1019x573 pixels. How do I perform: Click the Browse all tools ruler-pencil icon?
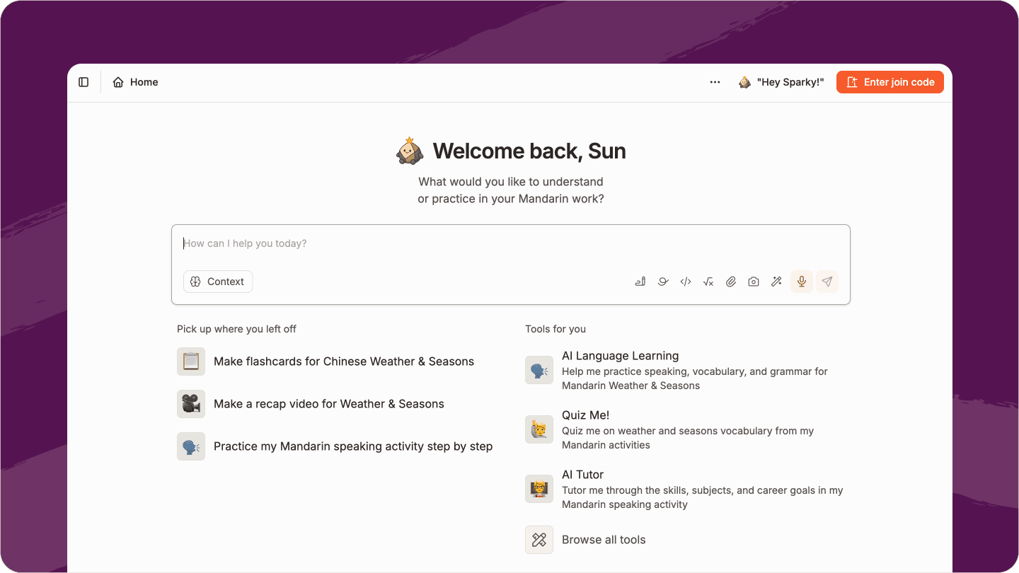(x=539, y=540)
